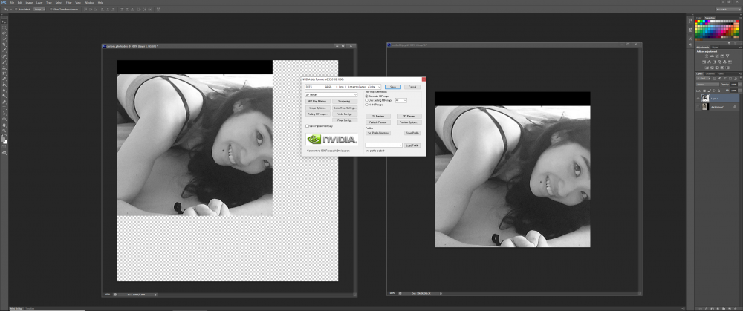Open the layer blend mode Normal dropdown
The width and height of the screenshot is (743, 311).
coord(707,85)
